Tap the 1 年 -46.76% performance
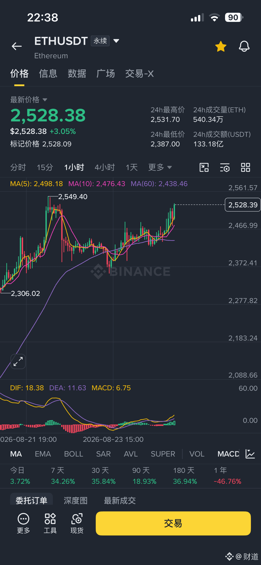 click(228, 476)
